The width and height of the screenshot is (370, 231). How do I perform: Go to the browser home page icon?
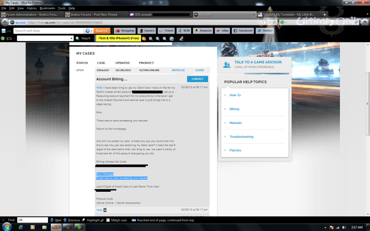(365, 22)
